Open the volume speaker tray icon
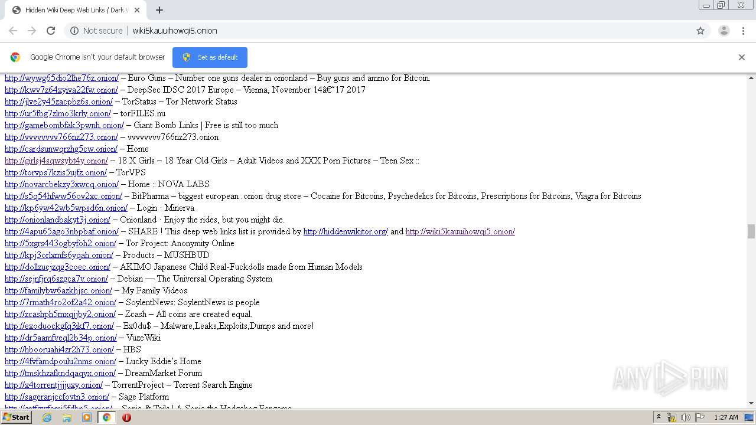The image size is (756, 425). pyautogui.click(x=686, y=417)
